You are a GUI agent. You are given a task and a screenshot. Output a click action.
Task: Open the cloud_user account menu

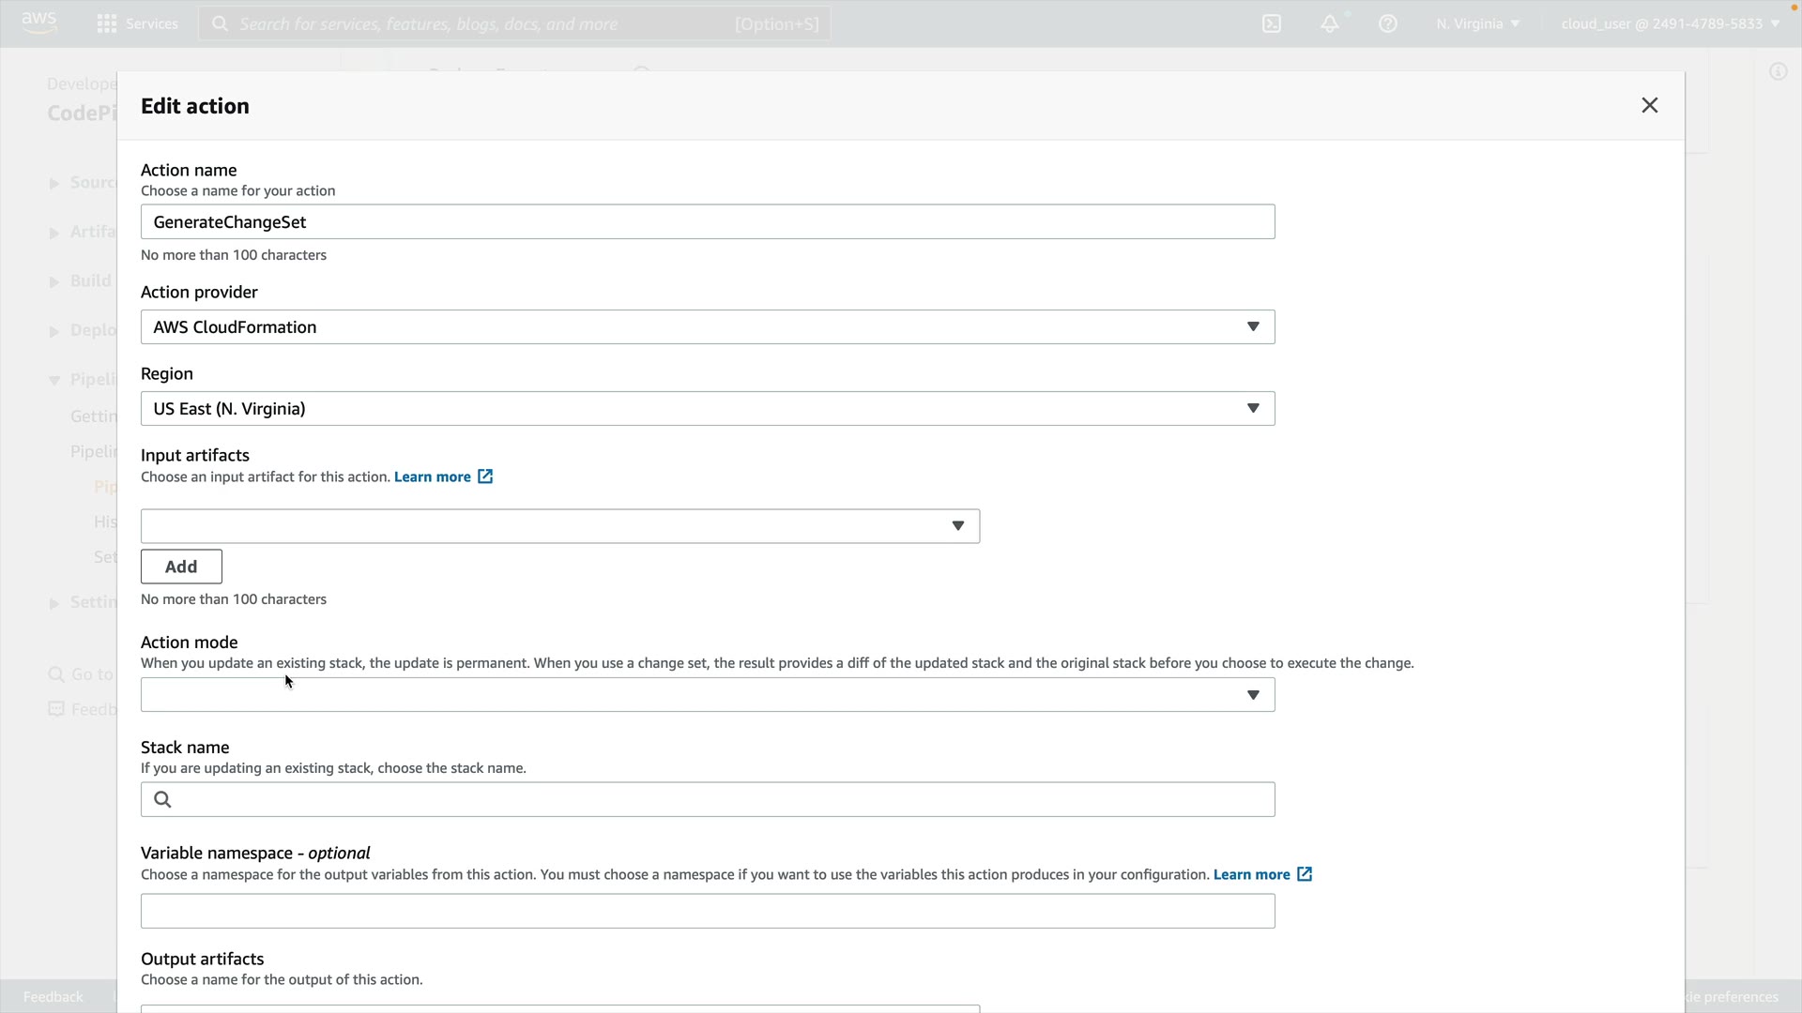pyautogui.click(x=1670, y=23)
